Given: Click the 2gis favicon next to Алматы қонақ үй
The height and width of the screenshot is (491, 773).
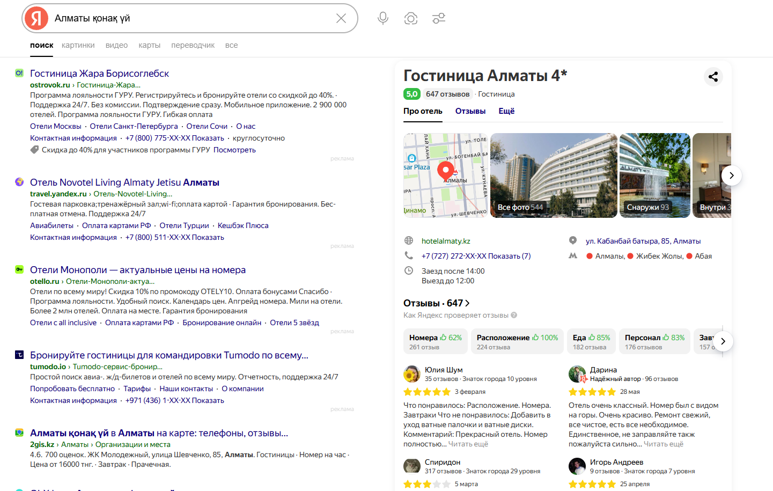Looking at the screenshot, I should click(x=19, y=433).
